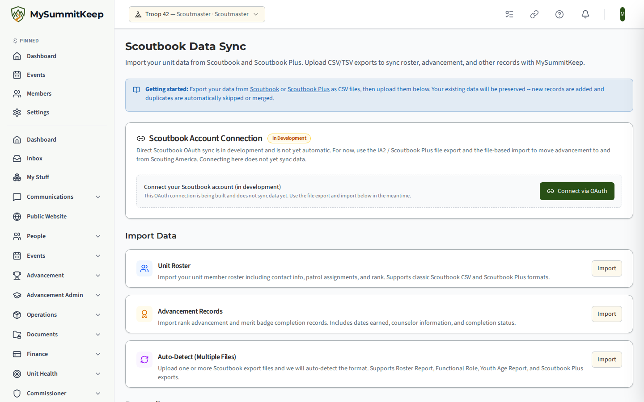This screenshot has width=644, height=402.
Task: Open the pinned Dashboard home item
Action: tap(57, 56)
